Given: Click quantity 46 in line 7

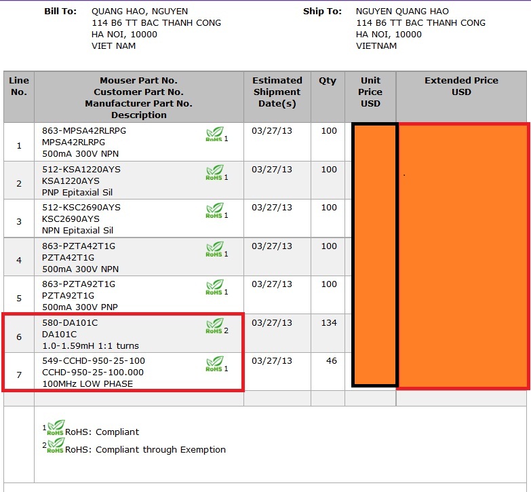Looking at the screenshot, I should point(332,360).
